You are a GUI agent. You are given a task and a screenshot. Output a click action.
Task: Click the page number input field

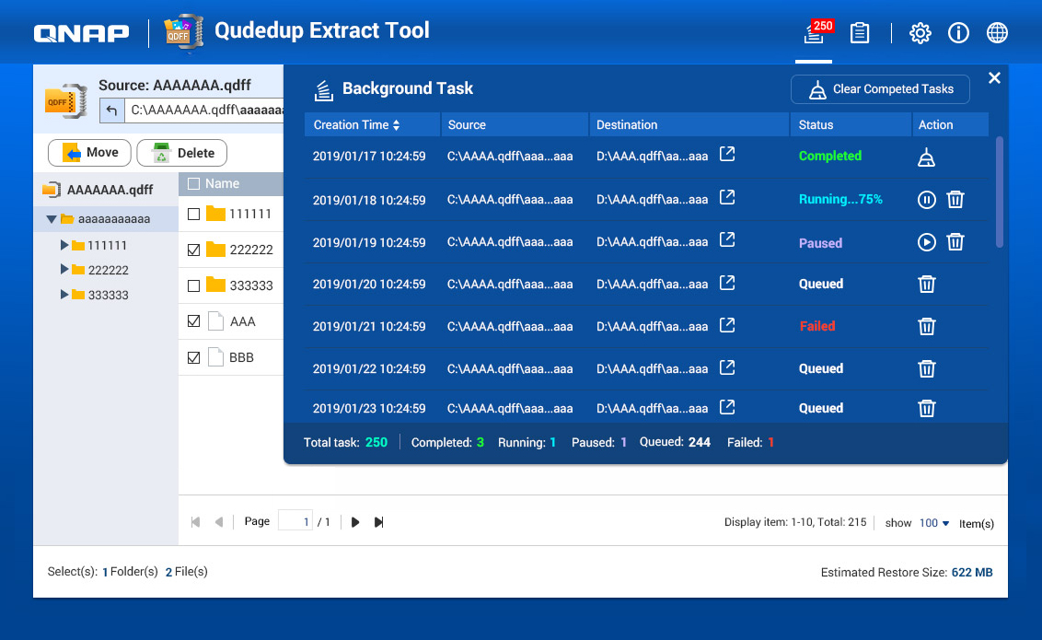(295, 522)
